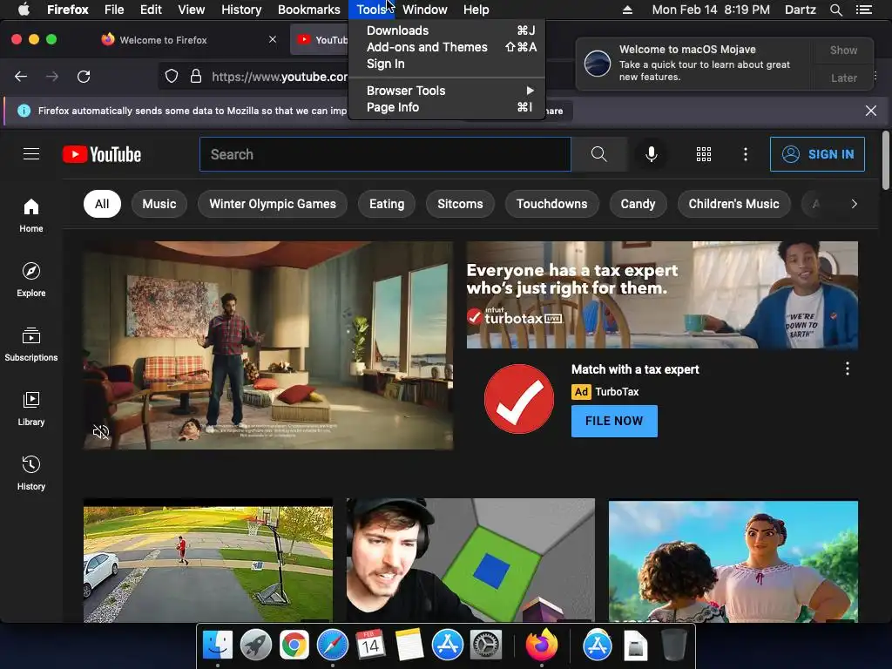Click tracking protection shield icon

[172, 77]
